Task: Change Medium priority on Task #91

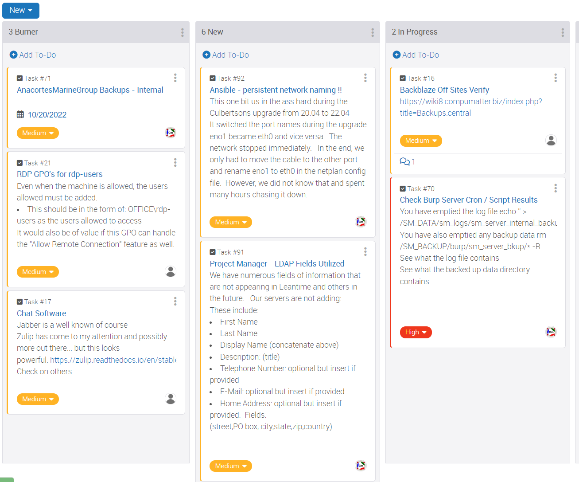Action: [x=231, y=466]
